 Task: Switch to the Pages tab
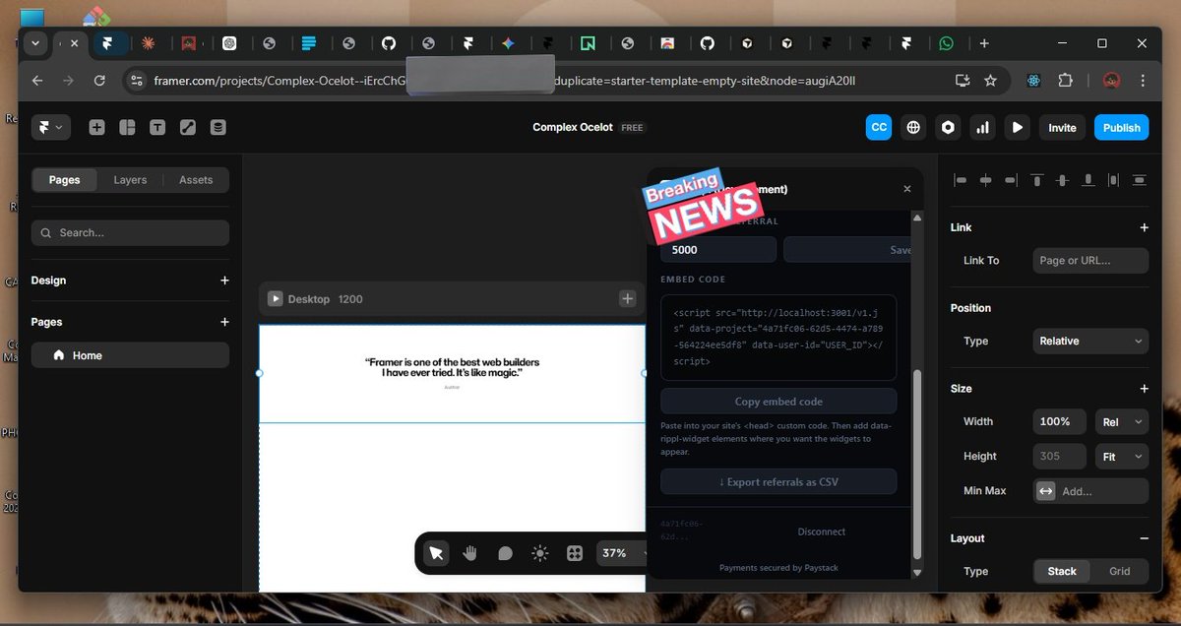65,180
